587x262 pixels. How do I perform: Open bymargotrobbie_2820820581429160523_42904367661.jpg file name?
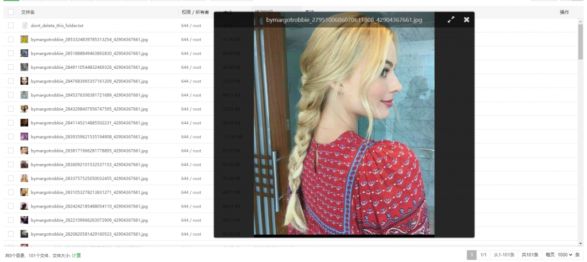pos(89,234)
